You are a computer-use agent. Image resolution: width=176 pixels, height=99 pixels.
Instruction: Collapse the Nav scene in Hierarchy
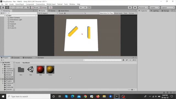click(5, 16)
